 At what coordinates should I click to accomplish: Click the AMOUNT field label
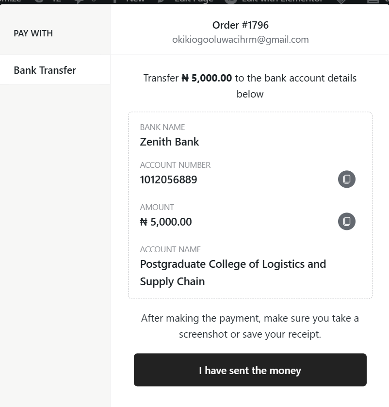point(157,207)
